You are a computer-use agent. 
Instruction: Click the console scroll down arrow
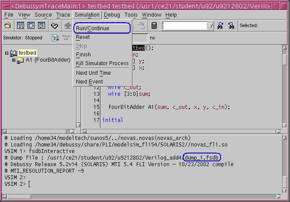[285, 190]
